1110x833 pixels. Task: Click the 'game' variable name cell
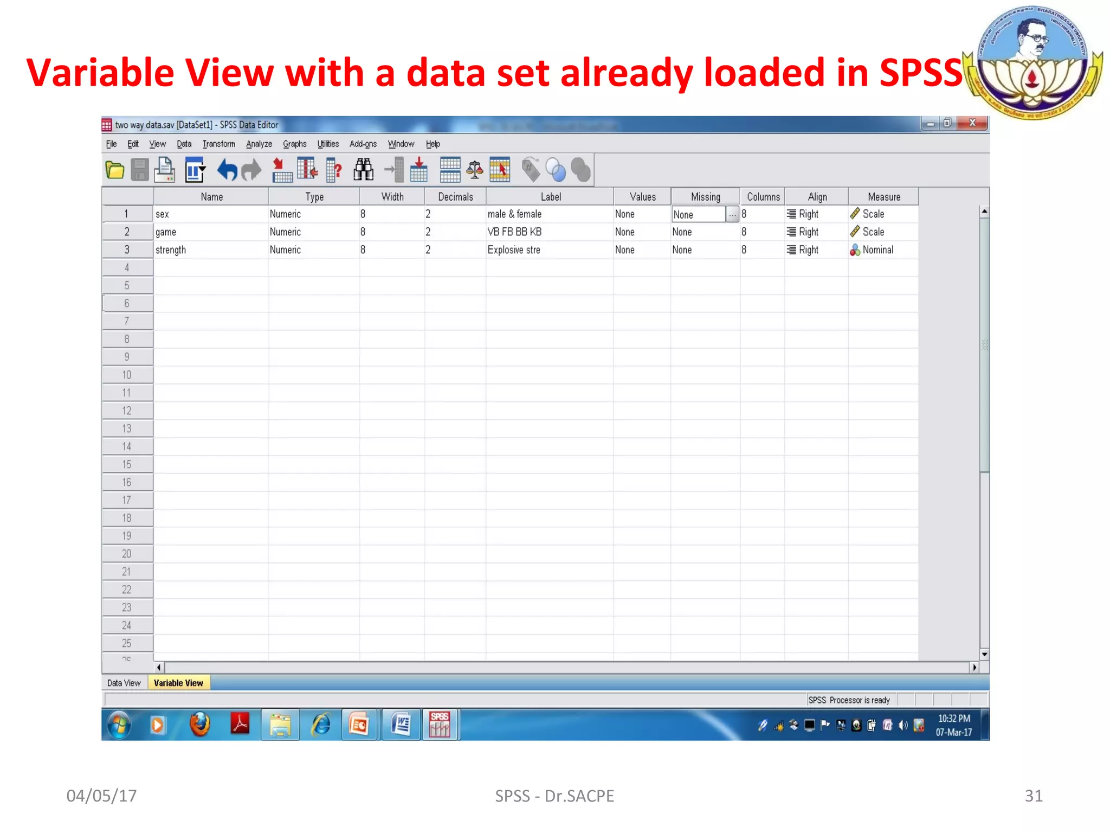pyautogui.click(x=211, y=232)
